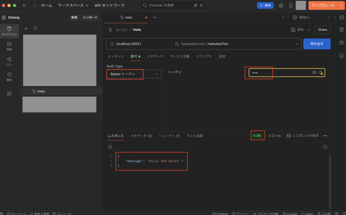The image size is (346, 215).
Task: Click the configure workspace sidebar grid icon
Action: pos(9,94)
